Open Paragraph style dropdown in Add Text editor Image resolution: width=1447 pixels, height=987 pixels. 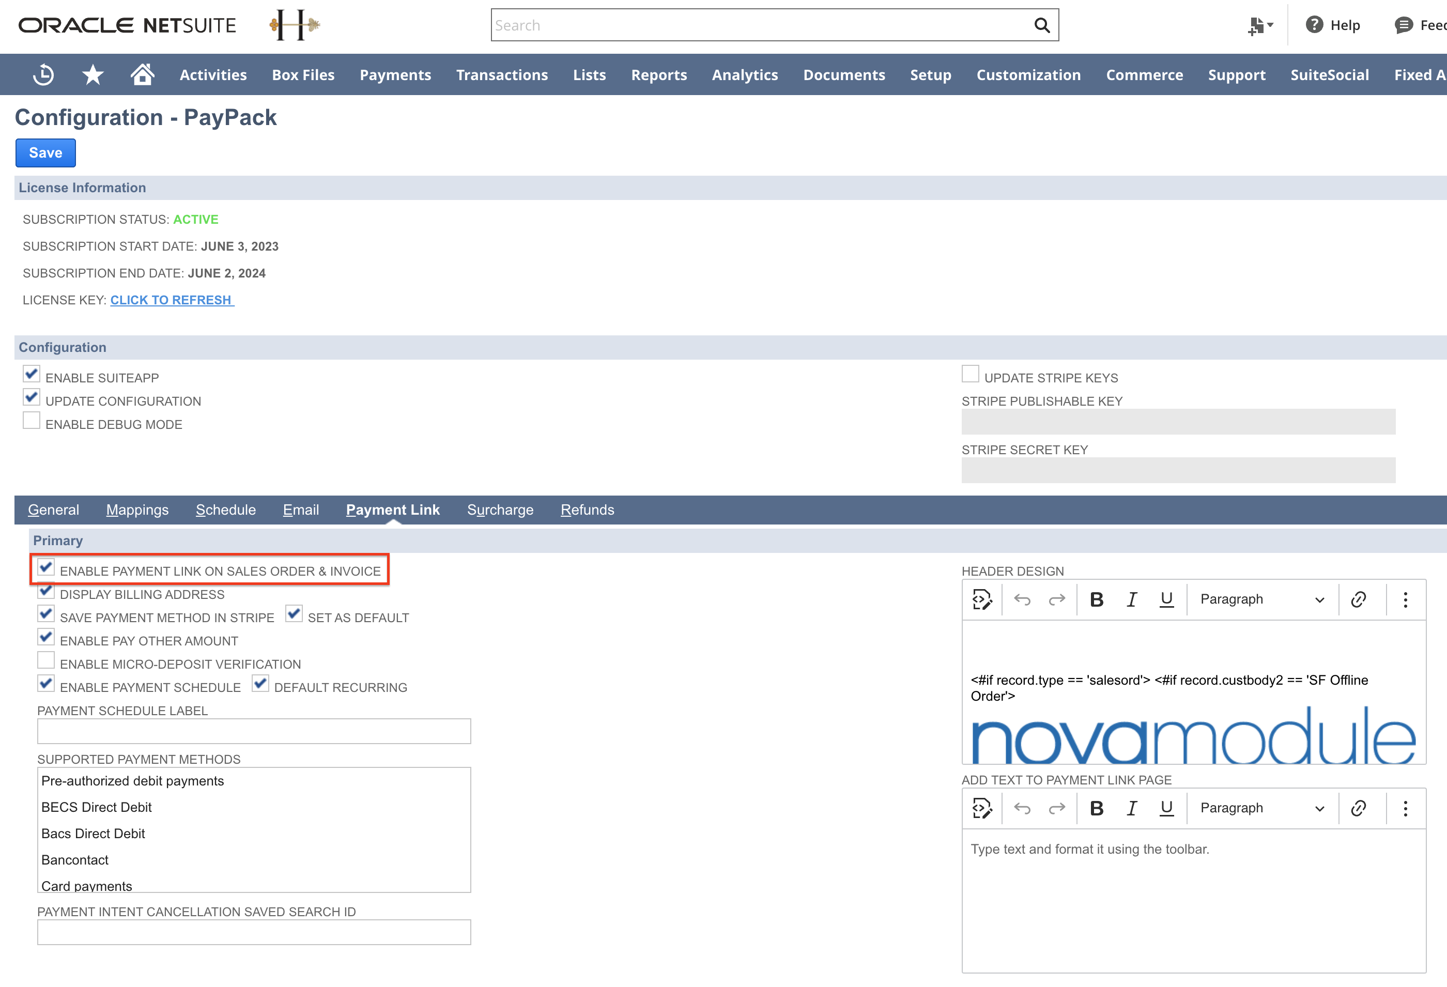pos(1261,808)
